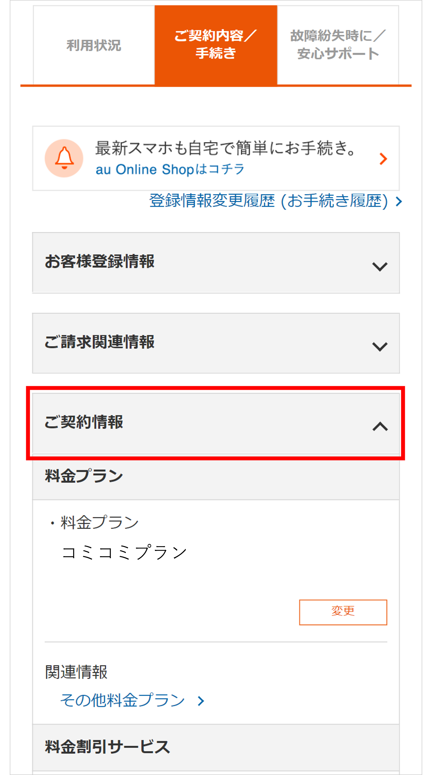
Task: Click the arrow icon after その他料金プラン
Action: point(201,701)
